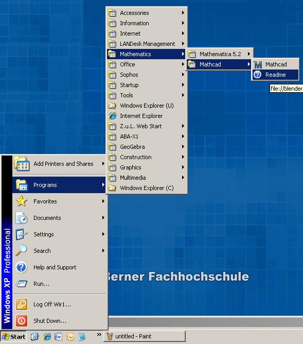The width and height of the screenshot is (303, 344).
Task: Click Internet Explorer icon in Programs list
Action: tap(112, 116)
